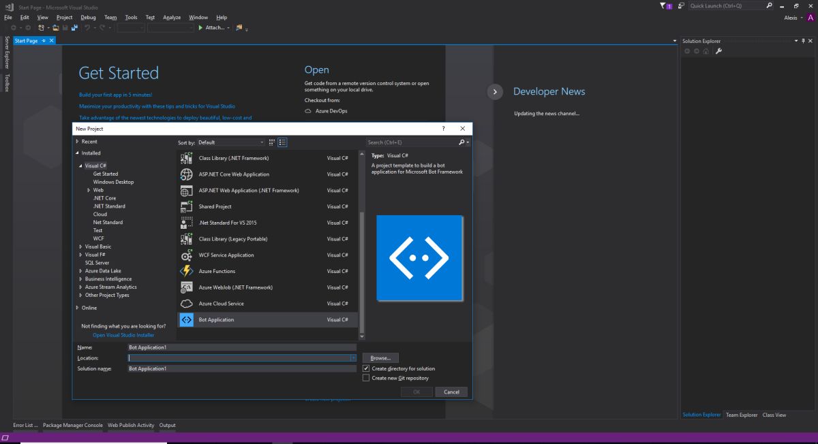Viewport: 818px width, 444px height.
Task: Select the ASP.NET Core Web Application globe icon
Action: [x=186, y=174]
